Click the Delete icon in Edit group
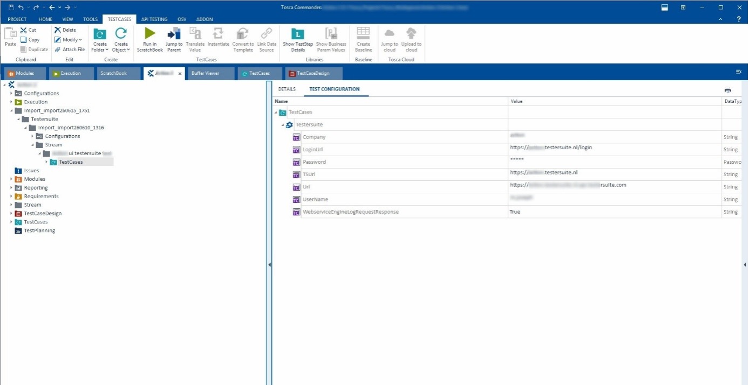Screen dimensions: 750x385 (58, 30)
